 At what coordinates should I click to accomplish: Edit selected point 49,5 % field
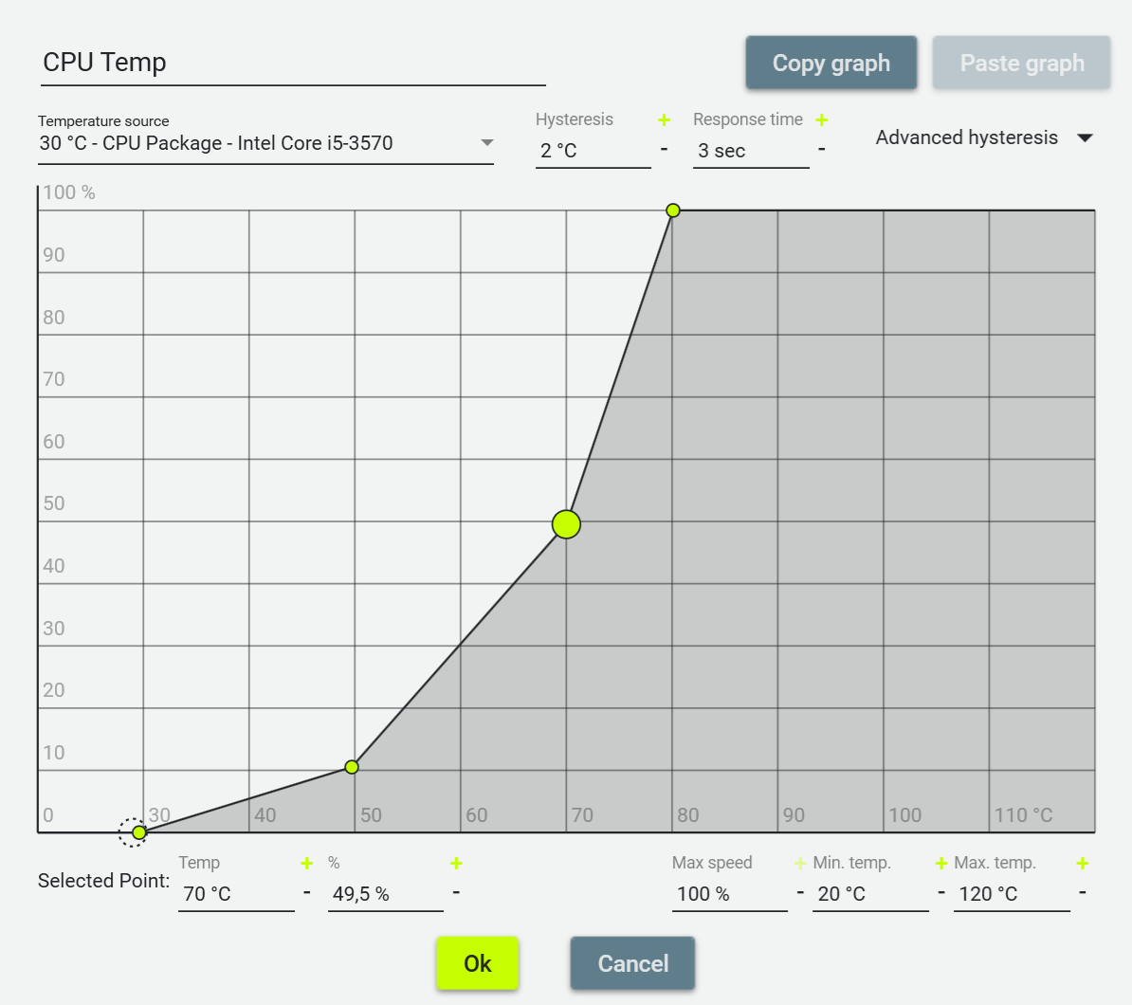(386, 894)
